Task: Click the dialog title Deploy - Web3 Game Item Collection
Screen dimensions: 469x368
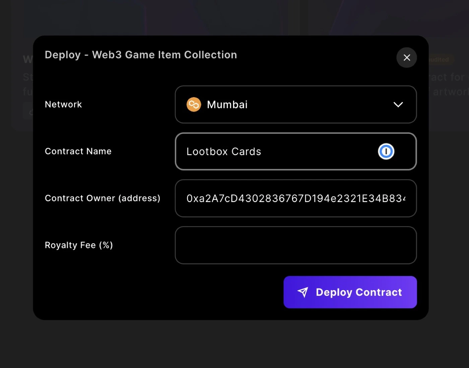Action: 141,55
